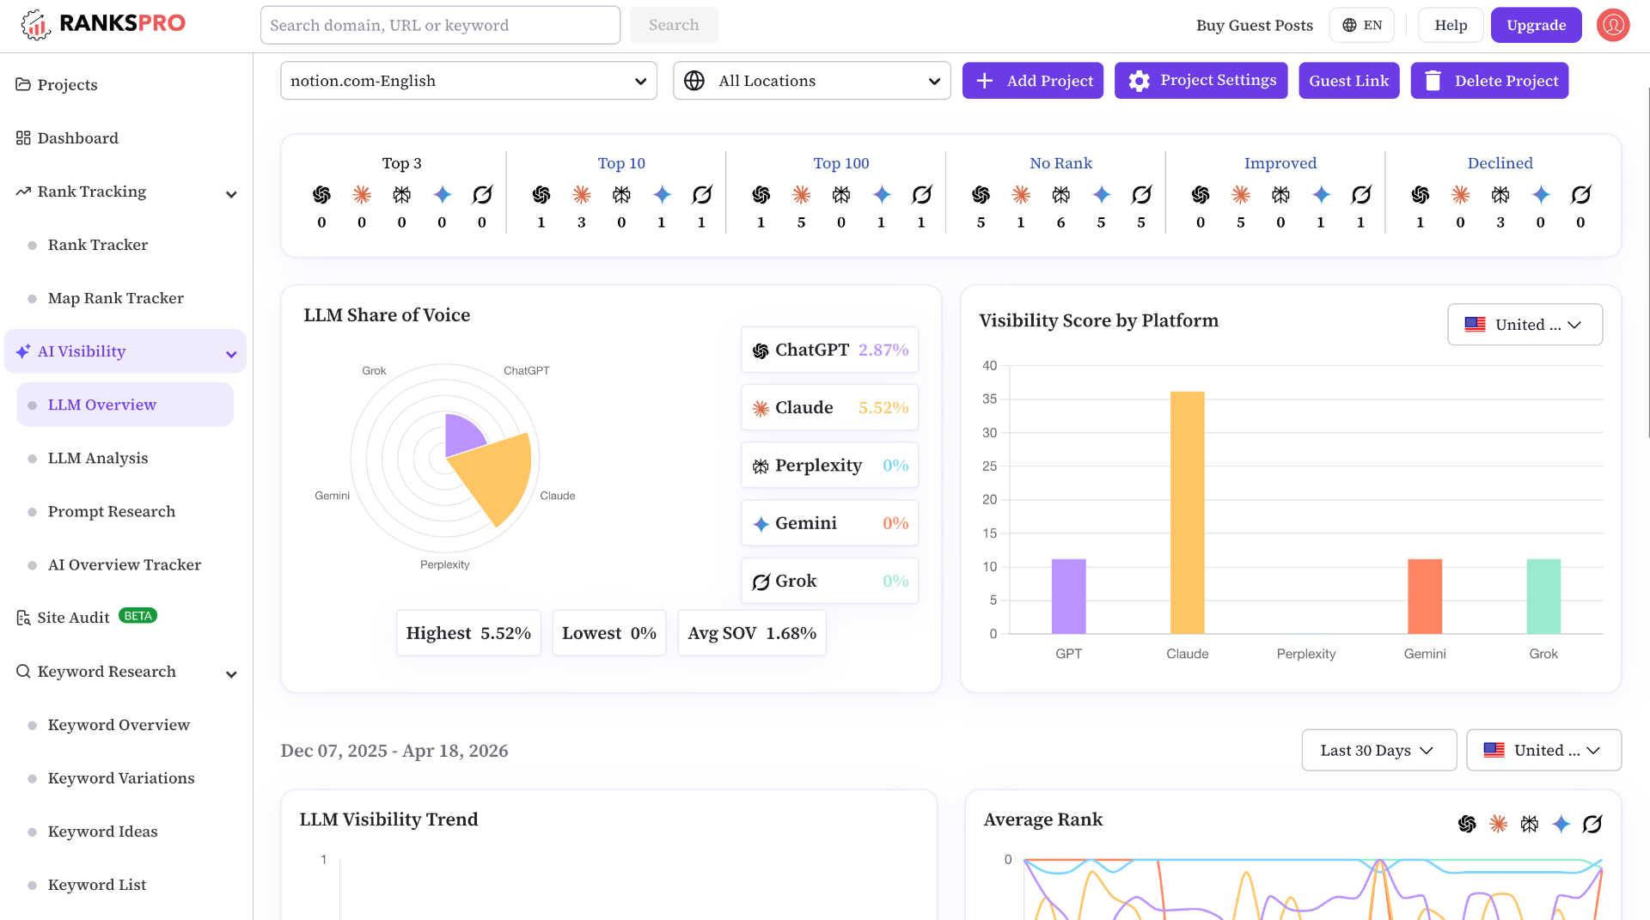Click the Delete Project button
This screenshot has width=1650, height=920.
1489,81
